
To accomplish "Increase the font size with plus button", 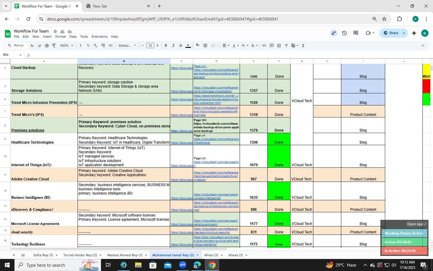I will (158, 45).
